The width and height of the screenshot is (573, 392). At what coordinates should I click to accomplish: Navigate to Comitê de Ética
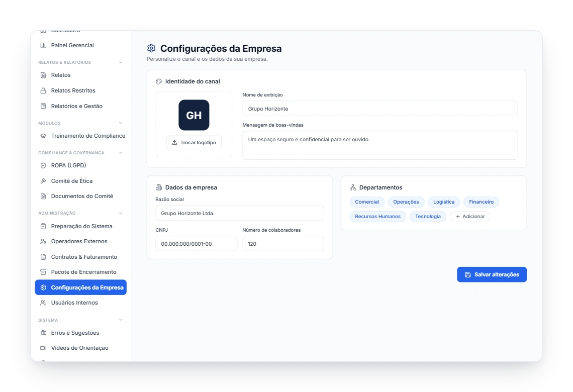[x=81, y=181]
